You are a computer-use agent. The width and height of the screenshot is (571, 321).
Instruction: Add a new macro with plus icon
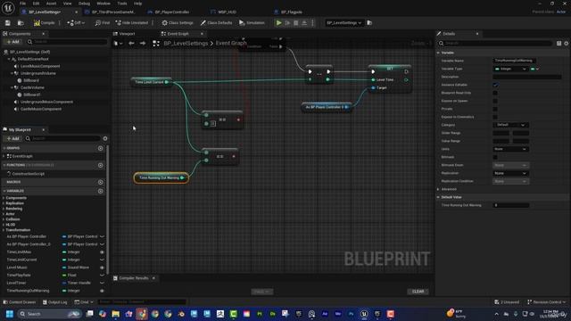tap(101, 182)
